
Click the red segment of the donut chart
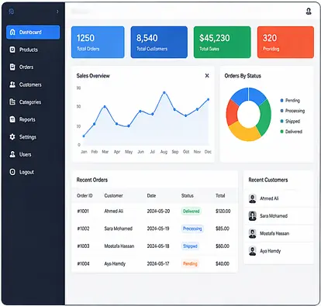pyautogui.click(x=231, y=112)
